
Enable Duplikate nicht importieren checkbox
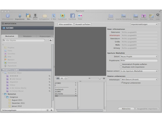click(x=121, y=67)
